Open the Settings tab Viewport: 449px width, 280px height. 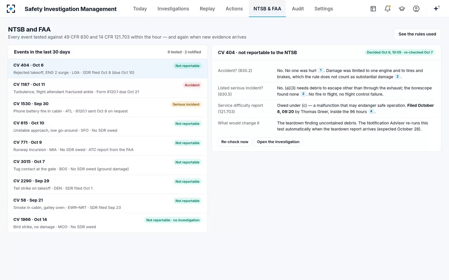point(324,9)
